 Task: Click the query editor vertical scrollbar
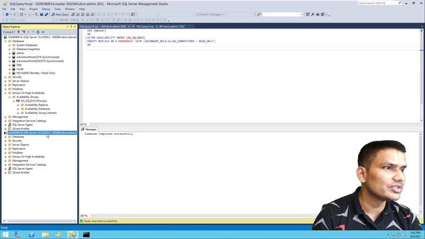coord(422,76)
